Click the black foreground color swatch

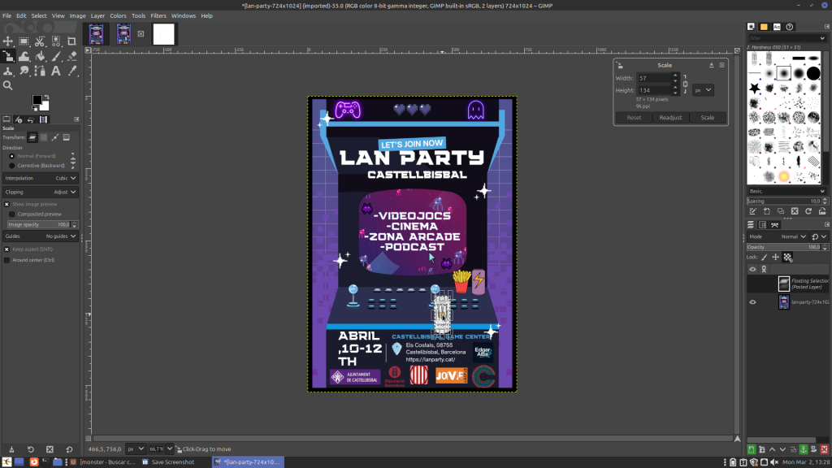(37, 100)
